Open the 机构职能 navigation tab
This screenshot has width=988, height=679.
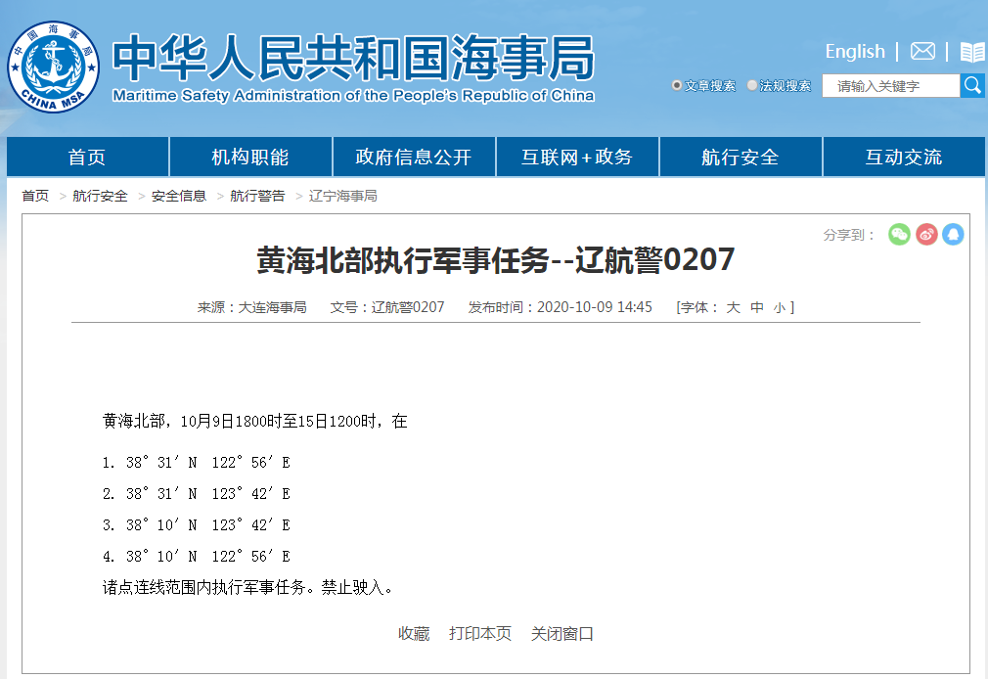[x=250, y=157]
